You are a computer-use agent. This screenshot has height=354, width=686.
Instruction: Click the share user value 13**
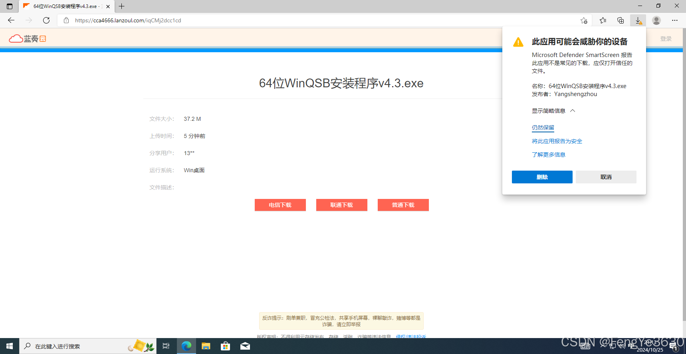189,153
